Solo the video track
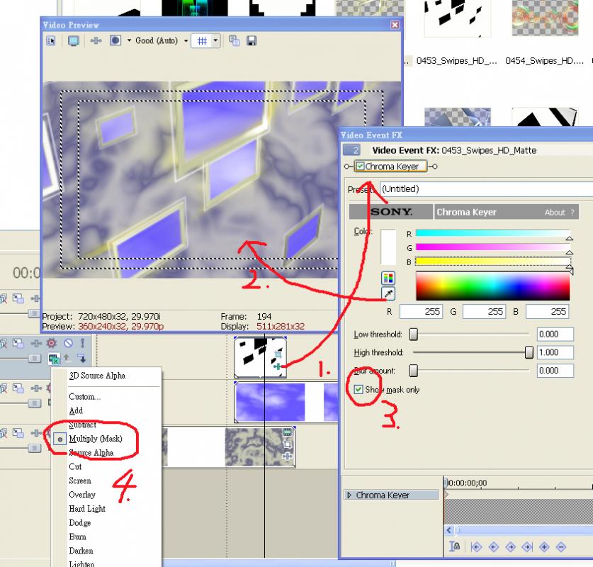593x567 pixels. coord(82,343)
